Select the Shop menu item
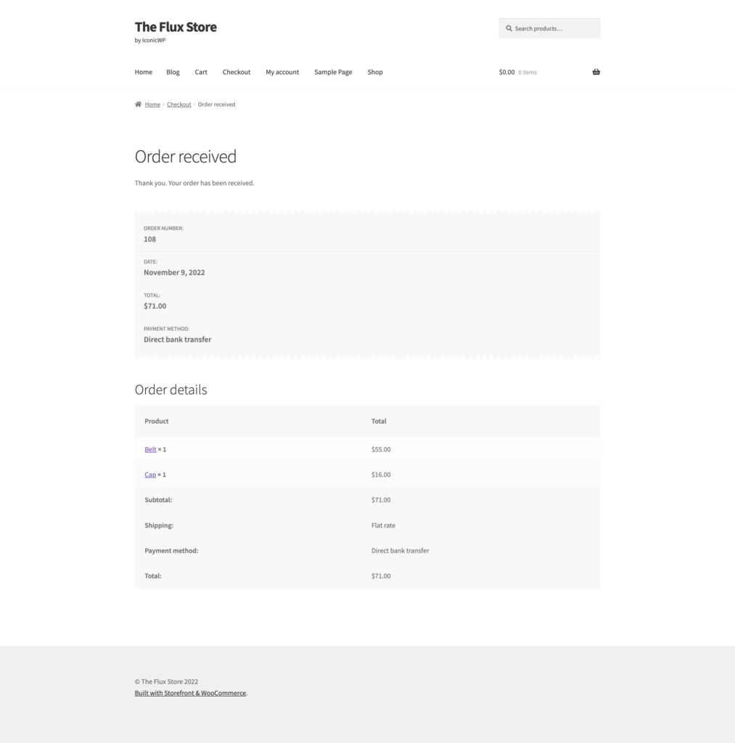This screenshot has height=743, width=735. 374,72
